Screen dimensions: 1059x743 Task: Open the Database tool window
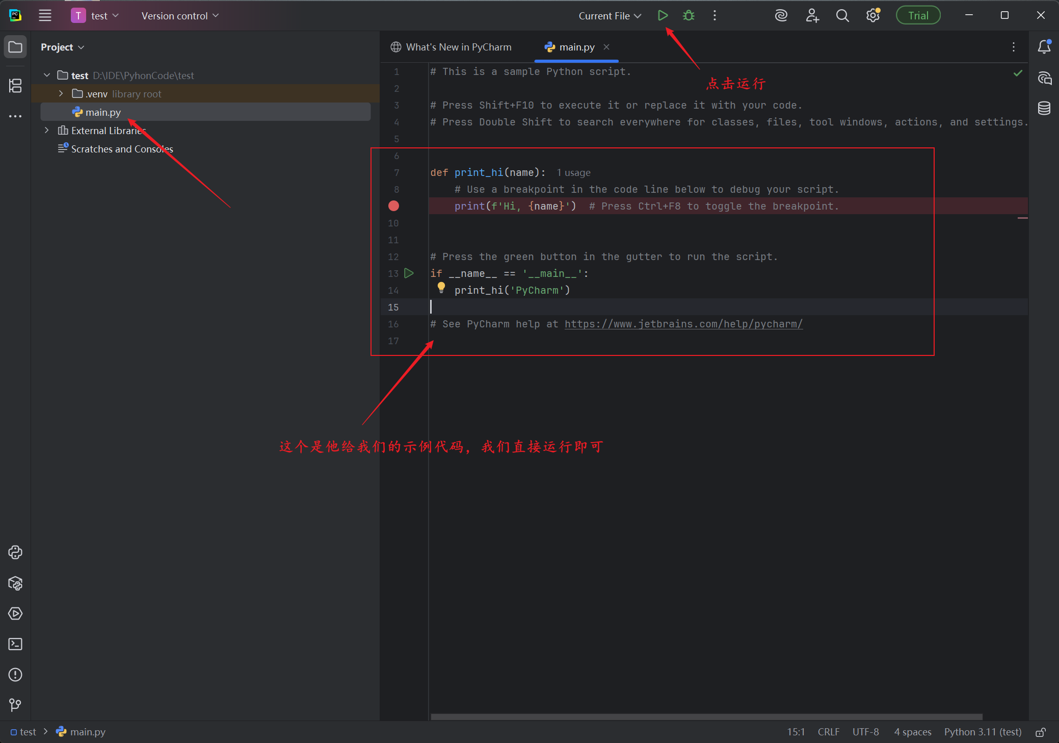coord(1044,108)
